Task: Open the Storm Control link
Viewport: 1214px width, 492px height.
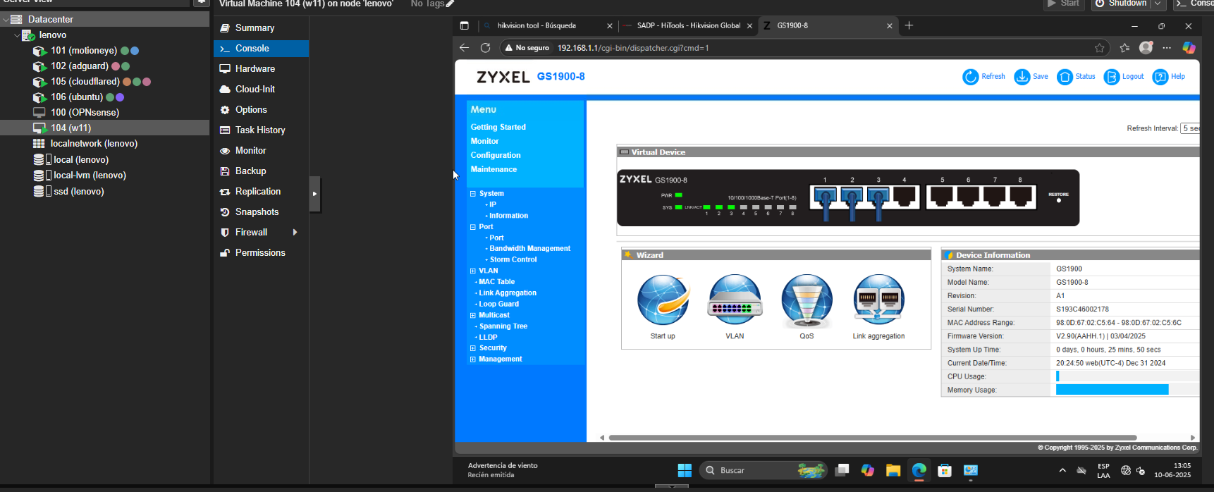Action: click(513, 260)
